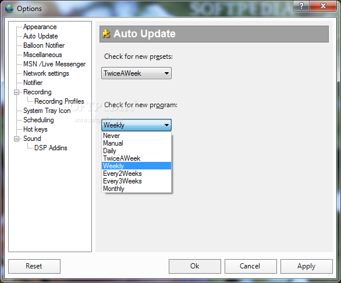This screenshot has height=283, width=341.
Task: Click the help question mark button
Action: click(301, 6)
